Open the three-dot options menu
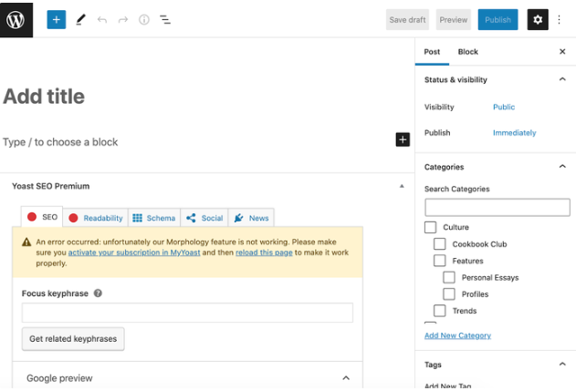This screenshot has height=391, width=576. [x=559, y=19]
